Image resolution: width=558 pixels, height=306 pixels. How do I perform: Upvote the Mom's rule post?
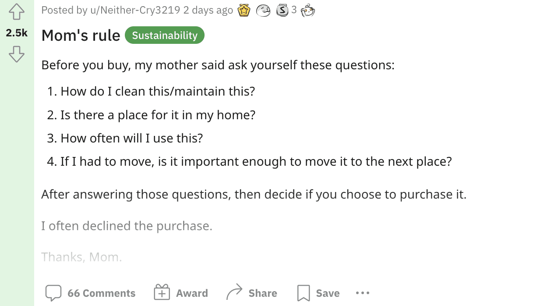[x=16, y=12]
